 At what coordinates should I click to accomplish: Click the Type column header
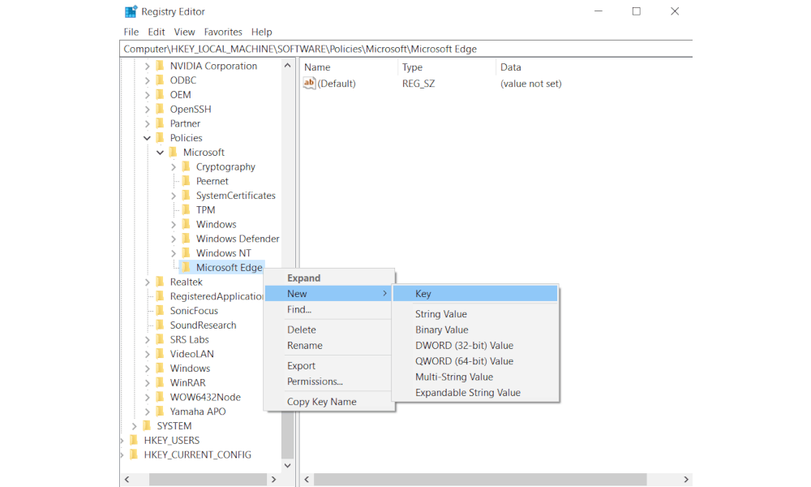pos(446,67)
